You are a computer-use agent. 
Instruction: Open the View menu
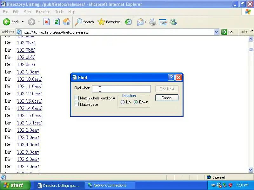27,12
